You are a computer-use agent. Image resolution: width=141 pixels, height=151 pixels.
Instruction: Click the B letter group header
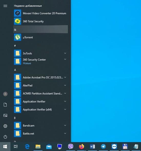tap(15, 118)
